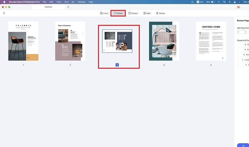This screenshot has width=249, height=147.
Task: Click the Creative Cloud icon in menu bar
Action: tap(224, 2)
